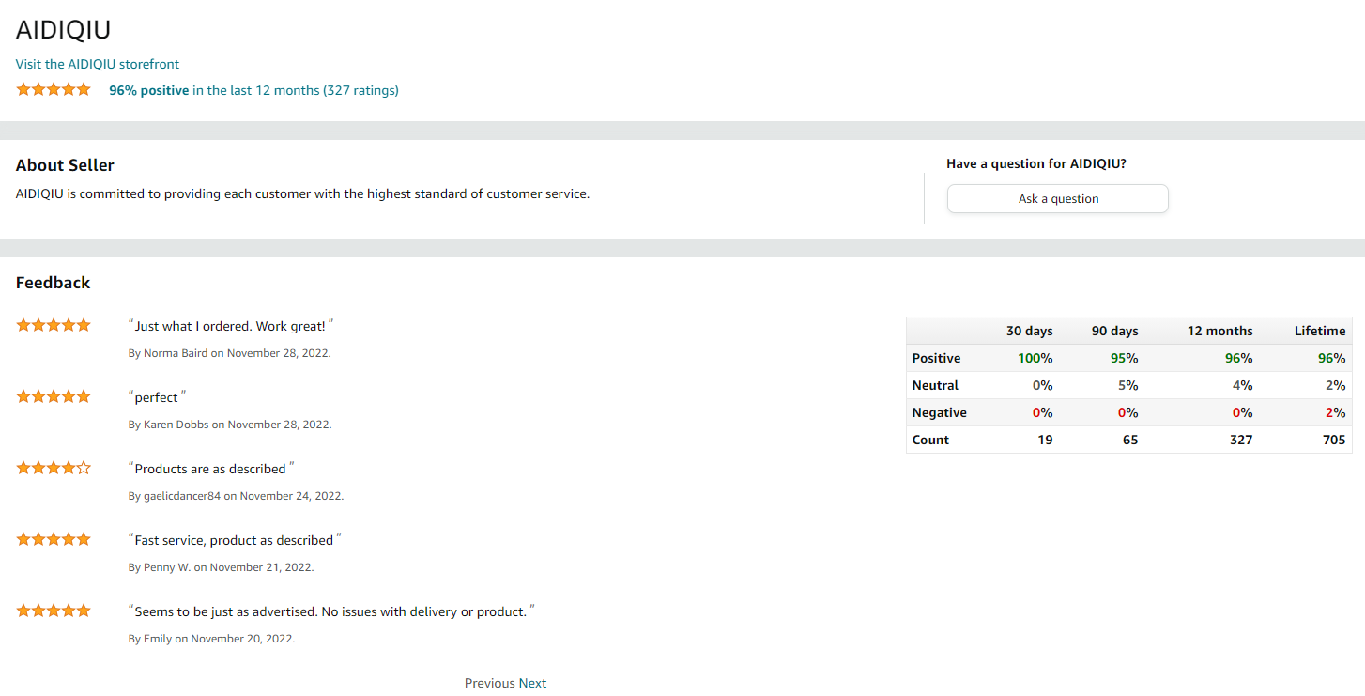This screenshot has height=696, width=1365.
Task: Visit the AIDIQIU storefront
Action: pyautogui.click(x=98, y=64)
